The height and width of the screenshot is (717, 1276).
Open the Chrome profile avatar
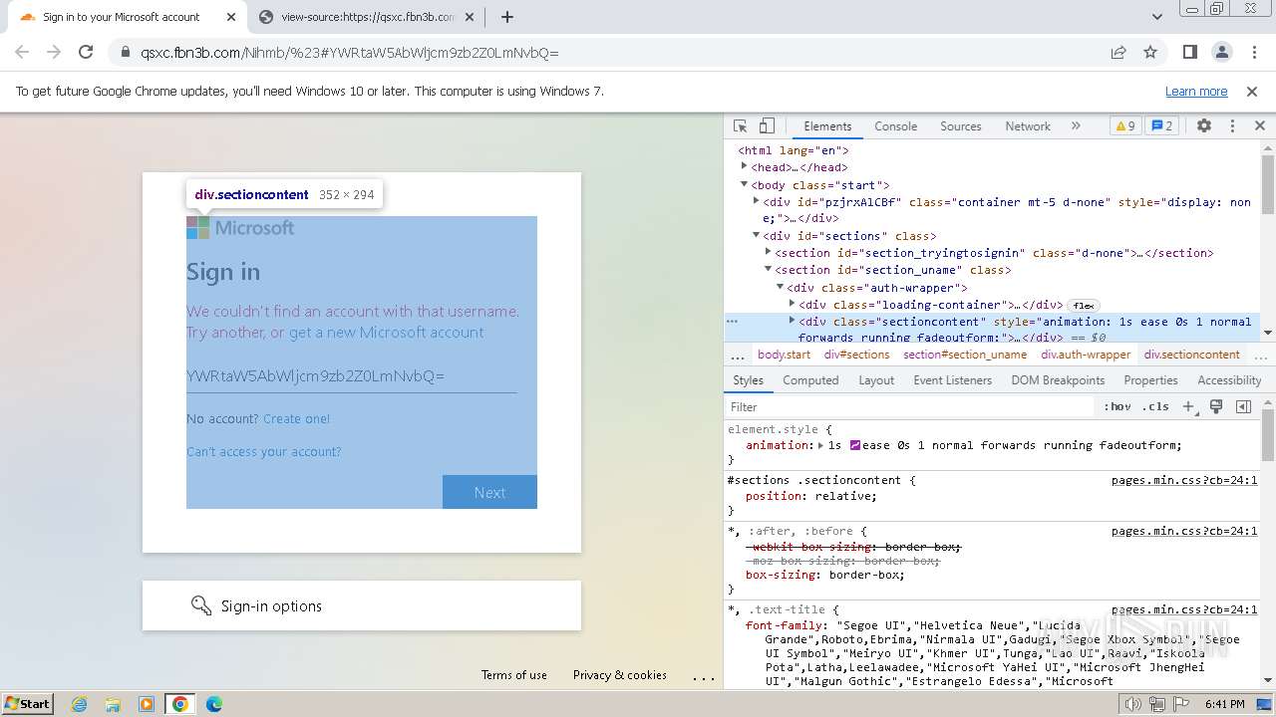tap(1222, 53)
